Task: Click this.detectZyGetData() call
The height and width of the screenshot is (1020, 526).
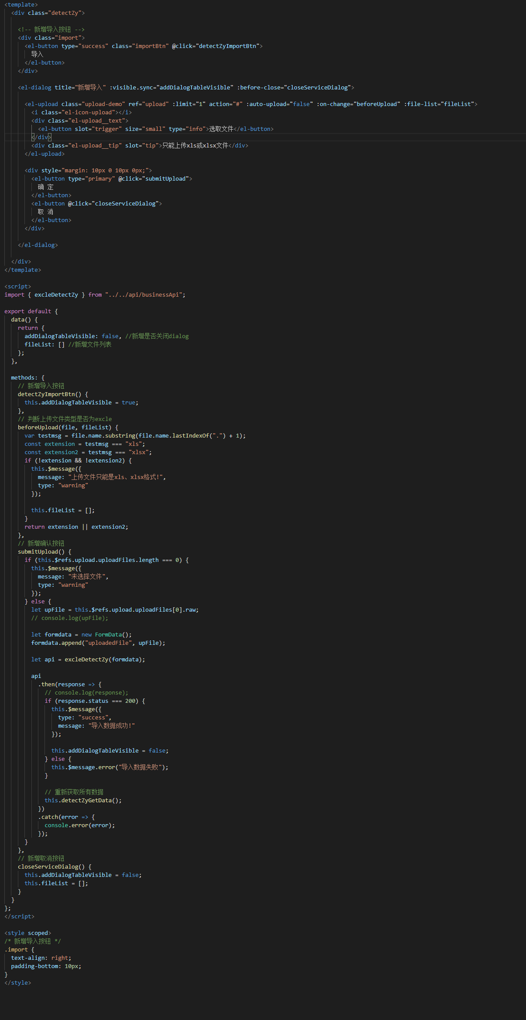Action: [x=83, y=800]
